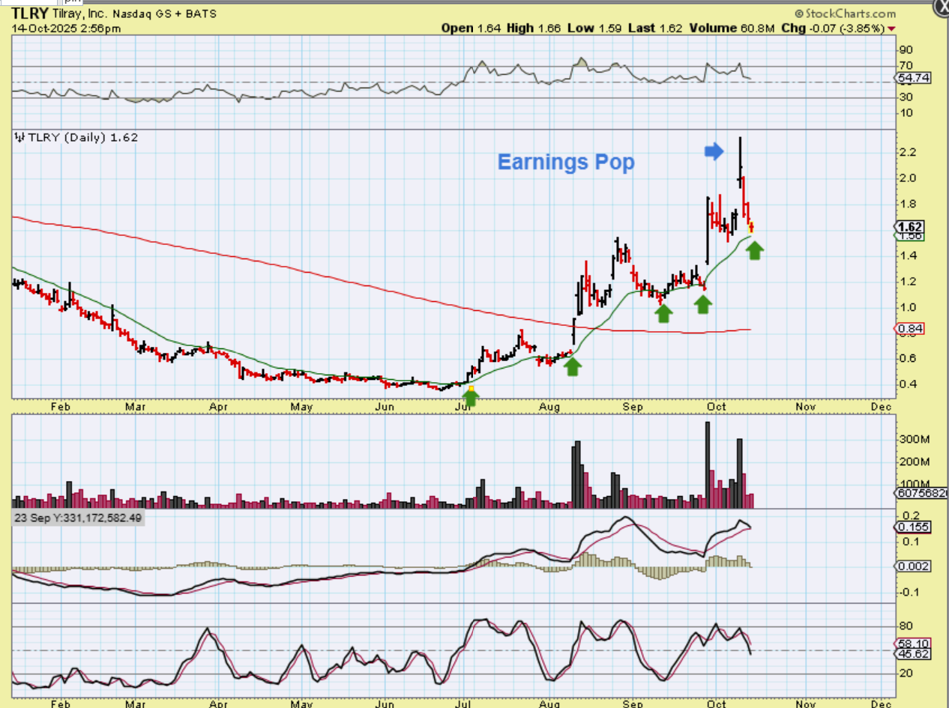Click the MACD value tag 0.155
This screenshot has width=949, height=708.
click(x=914, y=527)
